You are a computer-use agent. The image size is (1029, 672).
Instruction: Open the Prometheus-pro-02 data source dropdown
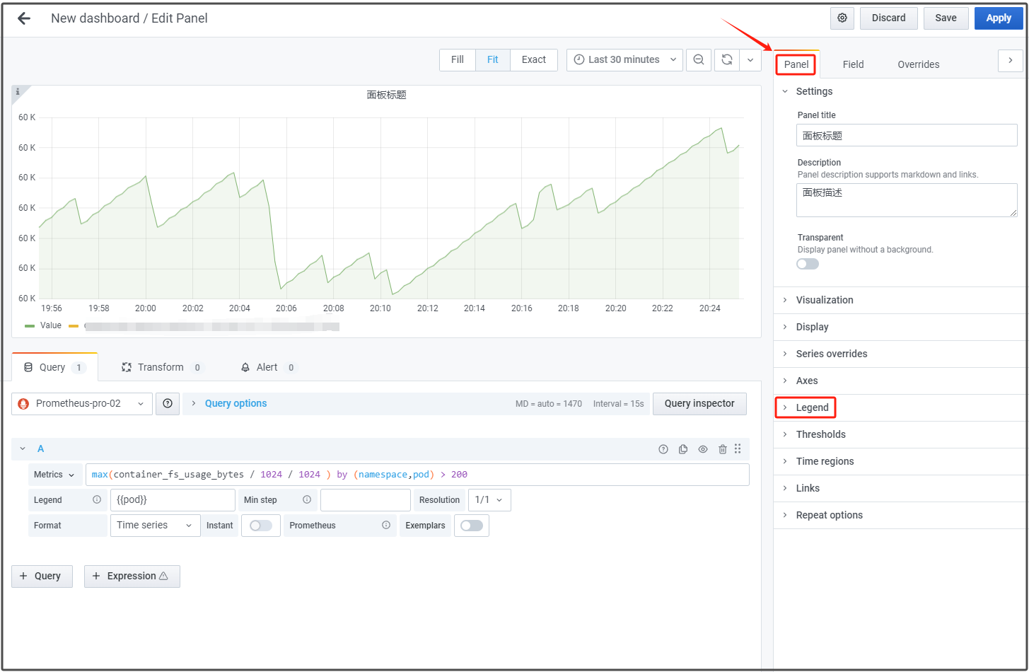82,404
